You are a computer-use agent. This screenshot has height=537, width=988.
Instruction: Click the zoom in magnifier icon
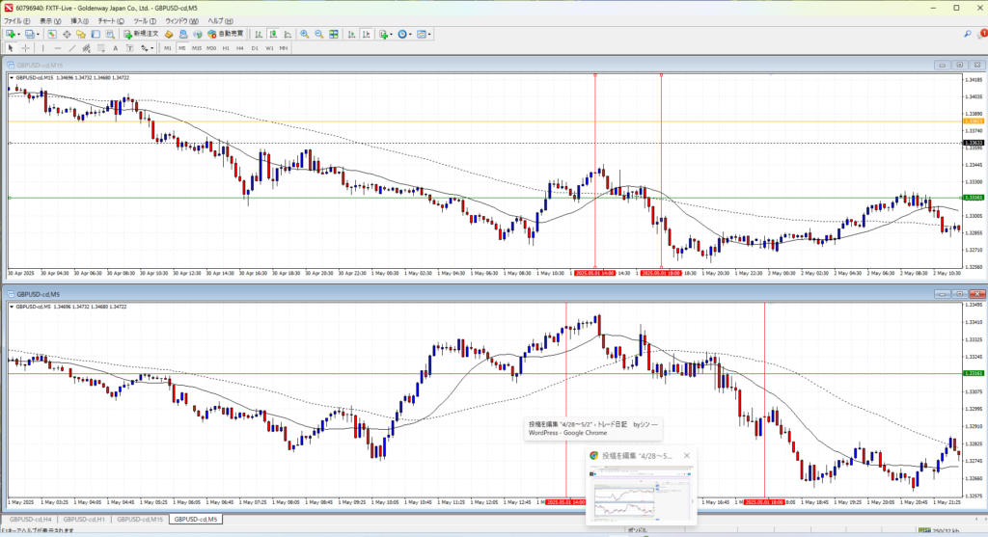coord(304,34)
